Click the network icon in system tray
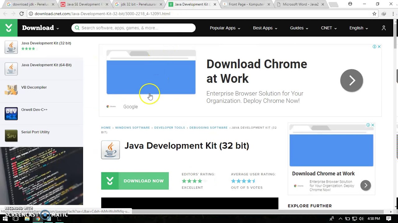 [354, 219]
